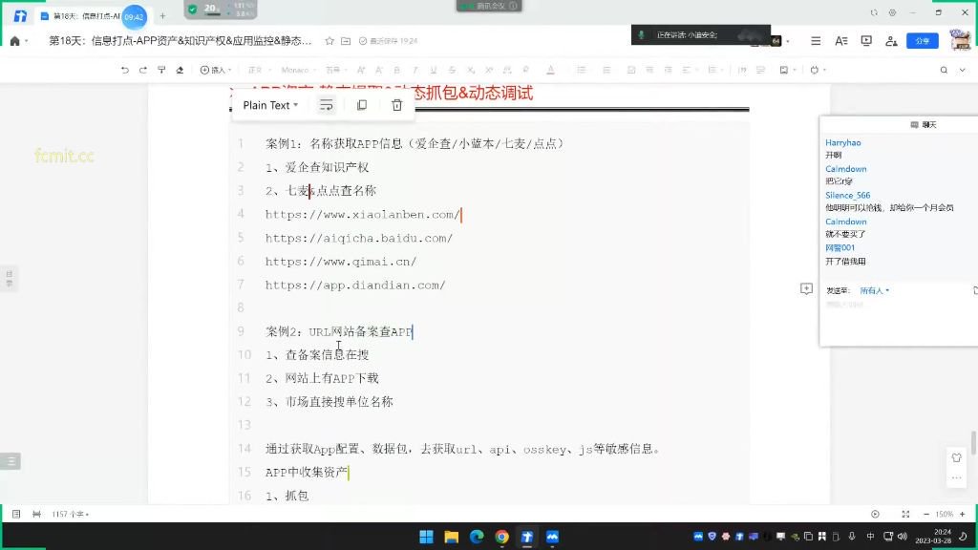Toggle fullscreen mode icon
This screenshot has height=550, width=978.
(x=905, y=514)
